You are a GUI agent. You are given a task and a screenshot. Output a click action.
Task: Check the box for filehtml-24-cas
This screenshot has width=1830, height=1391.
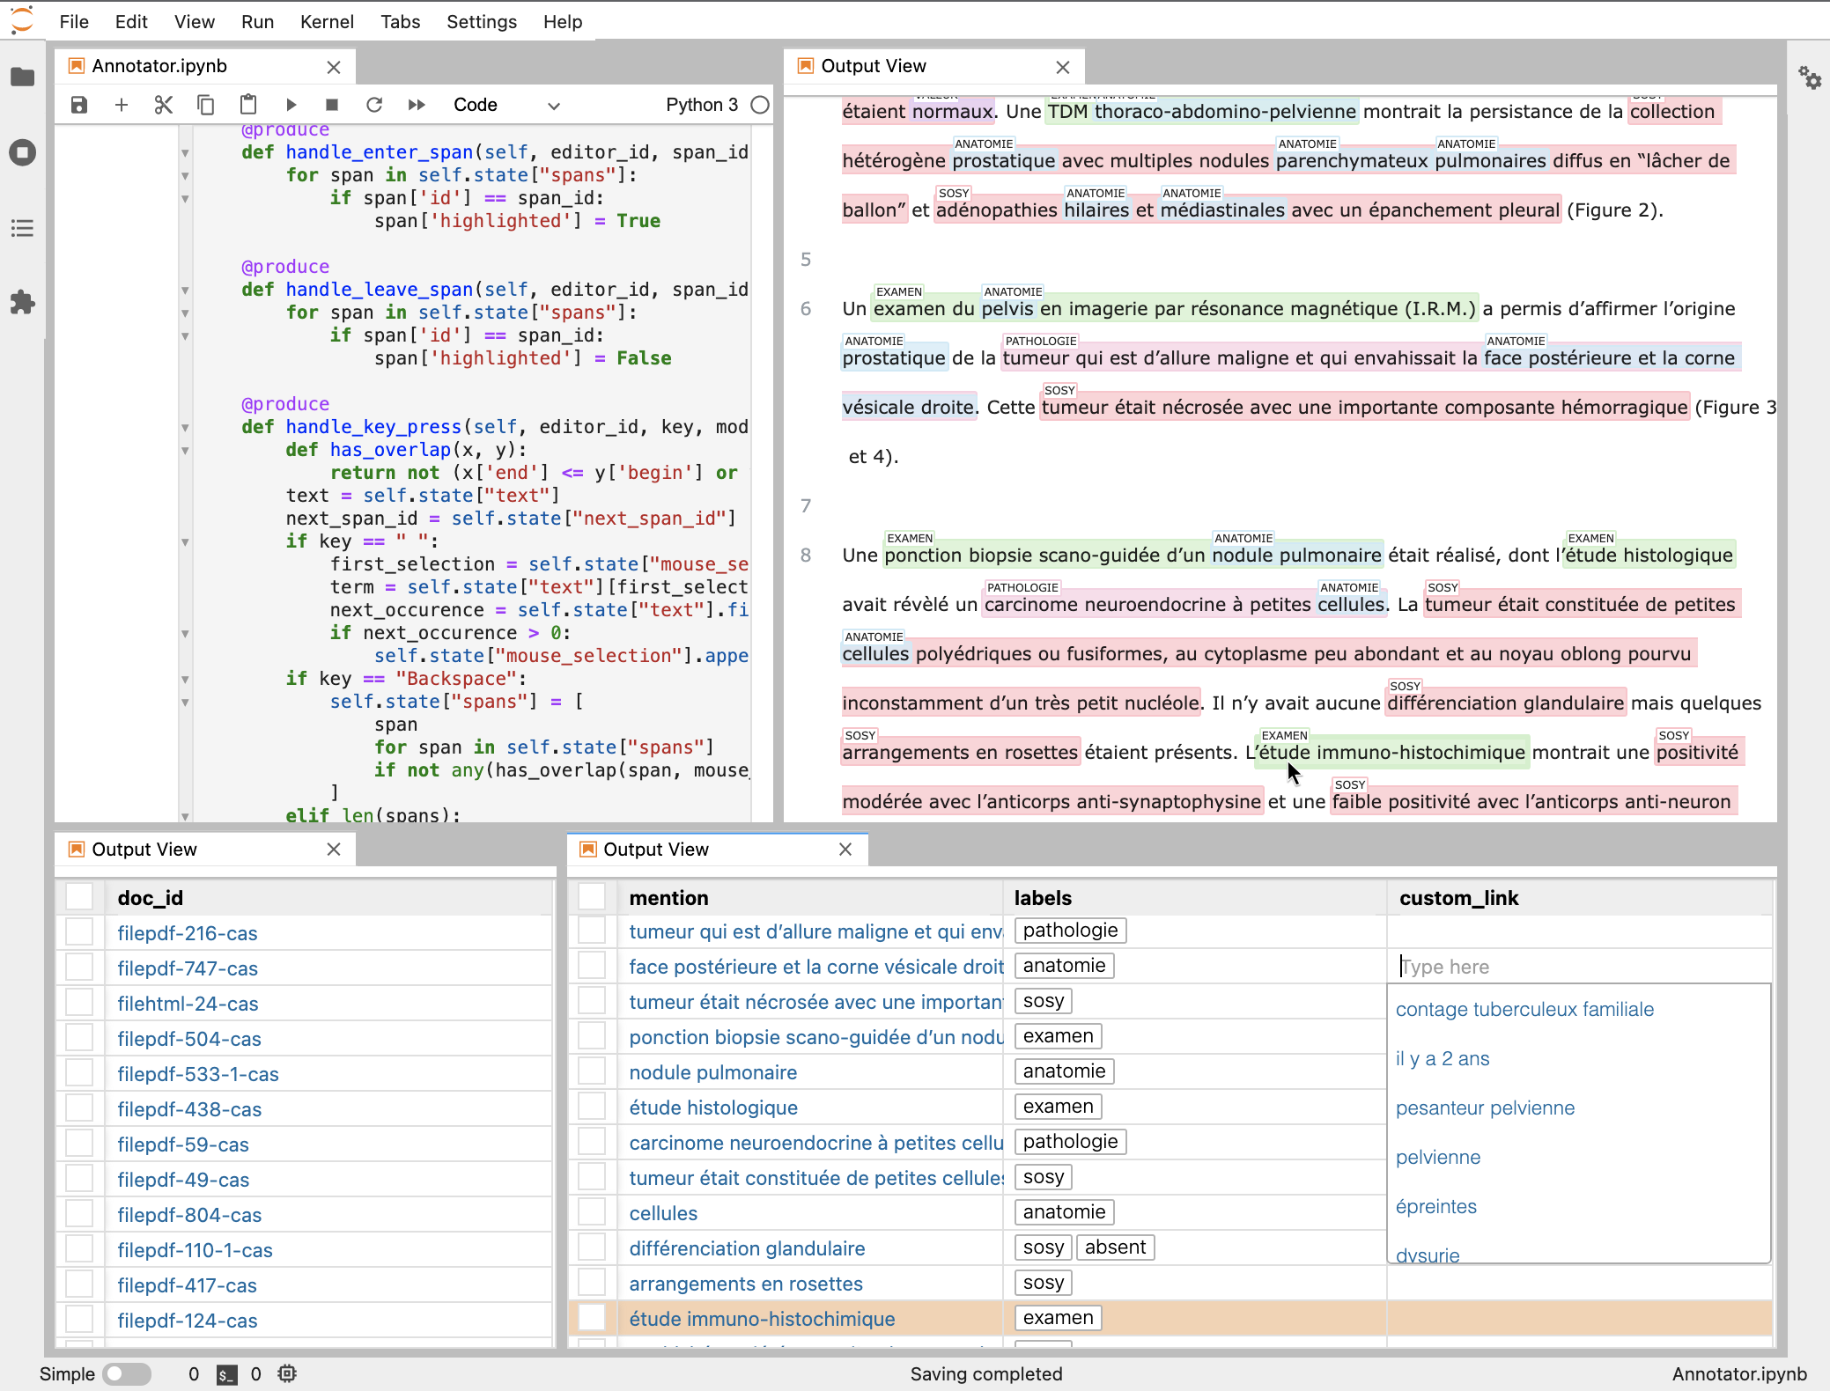tap(79, 1002)
